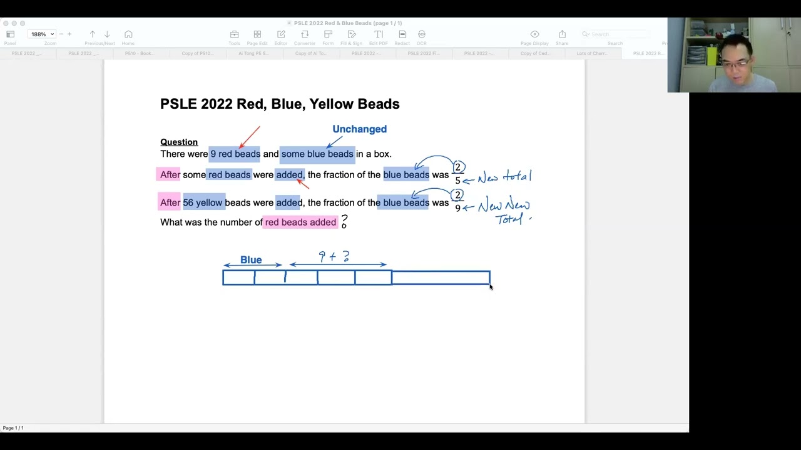
Task: Select the active 'PSLE 2022 R...' tab
Action: pos(648,54)
